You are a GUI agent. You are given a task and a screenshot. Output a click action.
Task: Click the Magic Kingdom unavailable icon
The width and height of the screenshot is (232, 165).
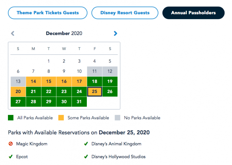[11, 144]
